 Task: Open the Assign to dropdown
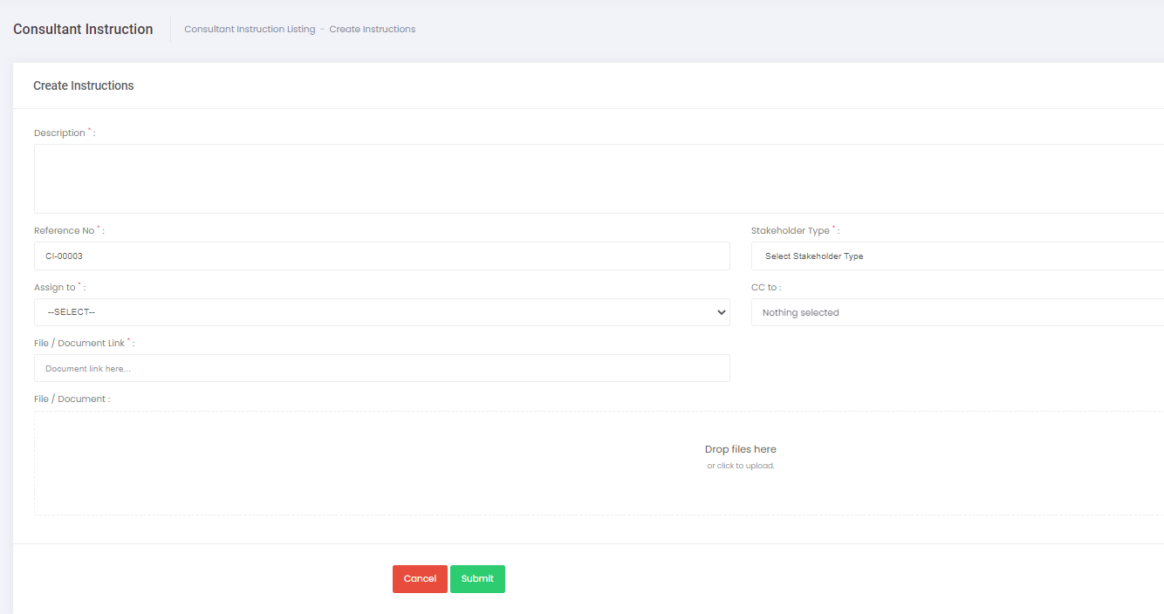pyautogui.click(x=381, y=312)
